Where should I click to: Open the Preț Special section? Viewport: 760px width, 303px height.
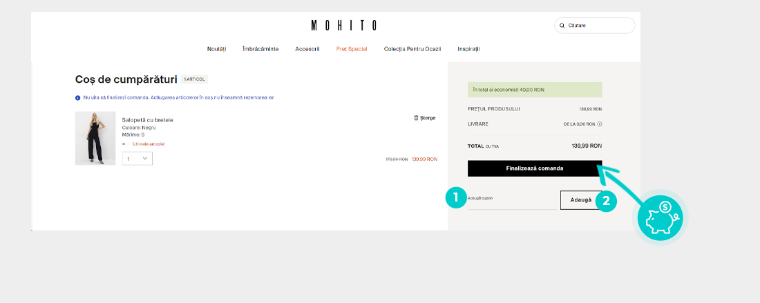click(352, 49)
